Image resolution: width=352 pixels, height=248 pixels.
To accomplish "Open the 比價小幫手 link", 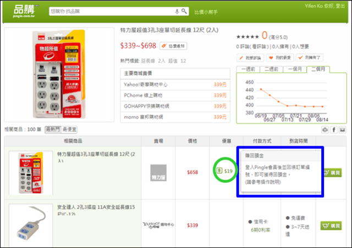I will coord(206,12).
